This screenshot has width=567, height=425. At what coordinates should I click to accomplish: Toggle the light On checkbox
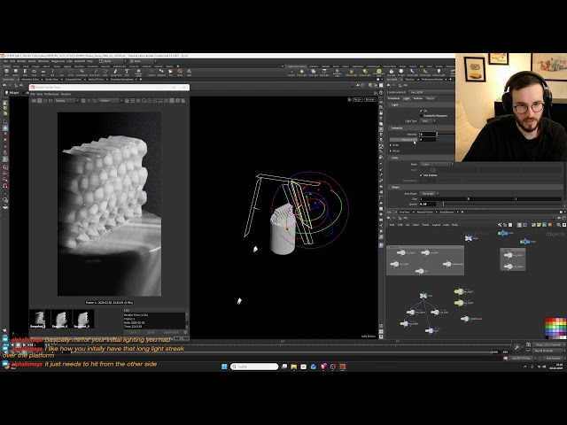pos(421,111)
